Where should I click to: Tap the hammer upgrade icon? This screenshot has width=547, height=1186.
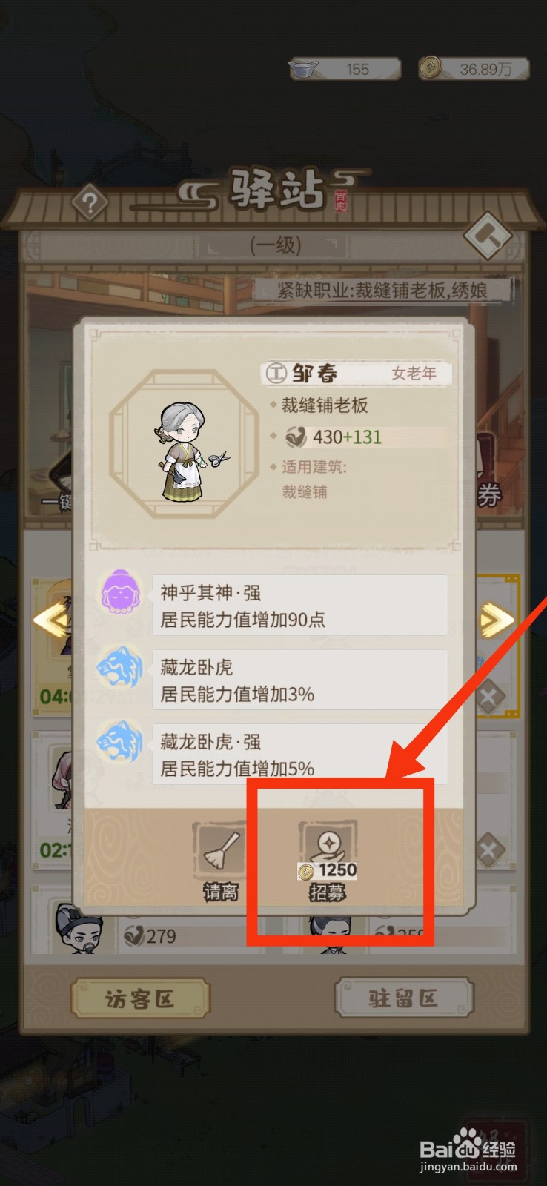(x=488, y=236)
